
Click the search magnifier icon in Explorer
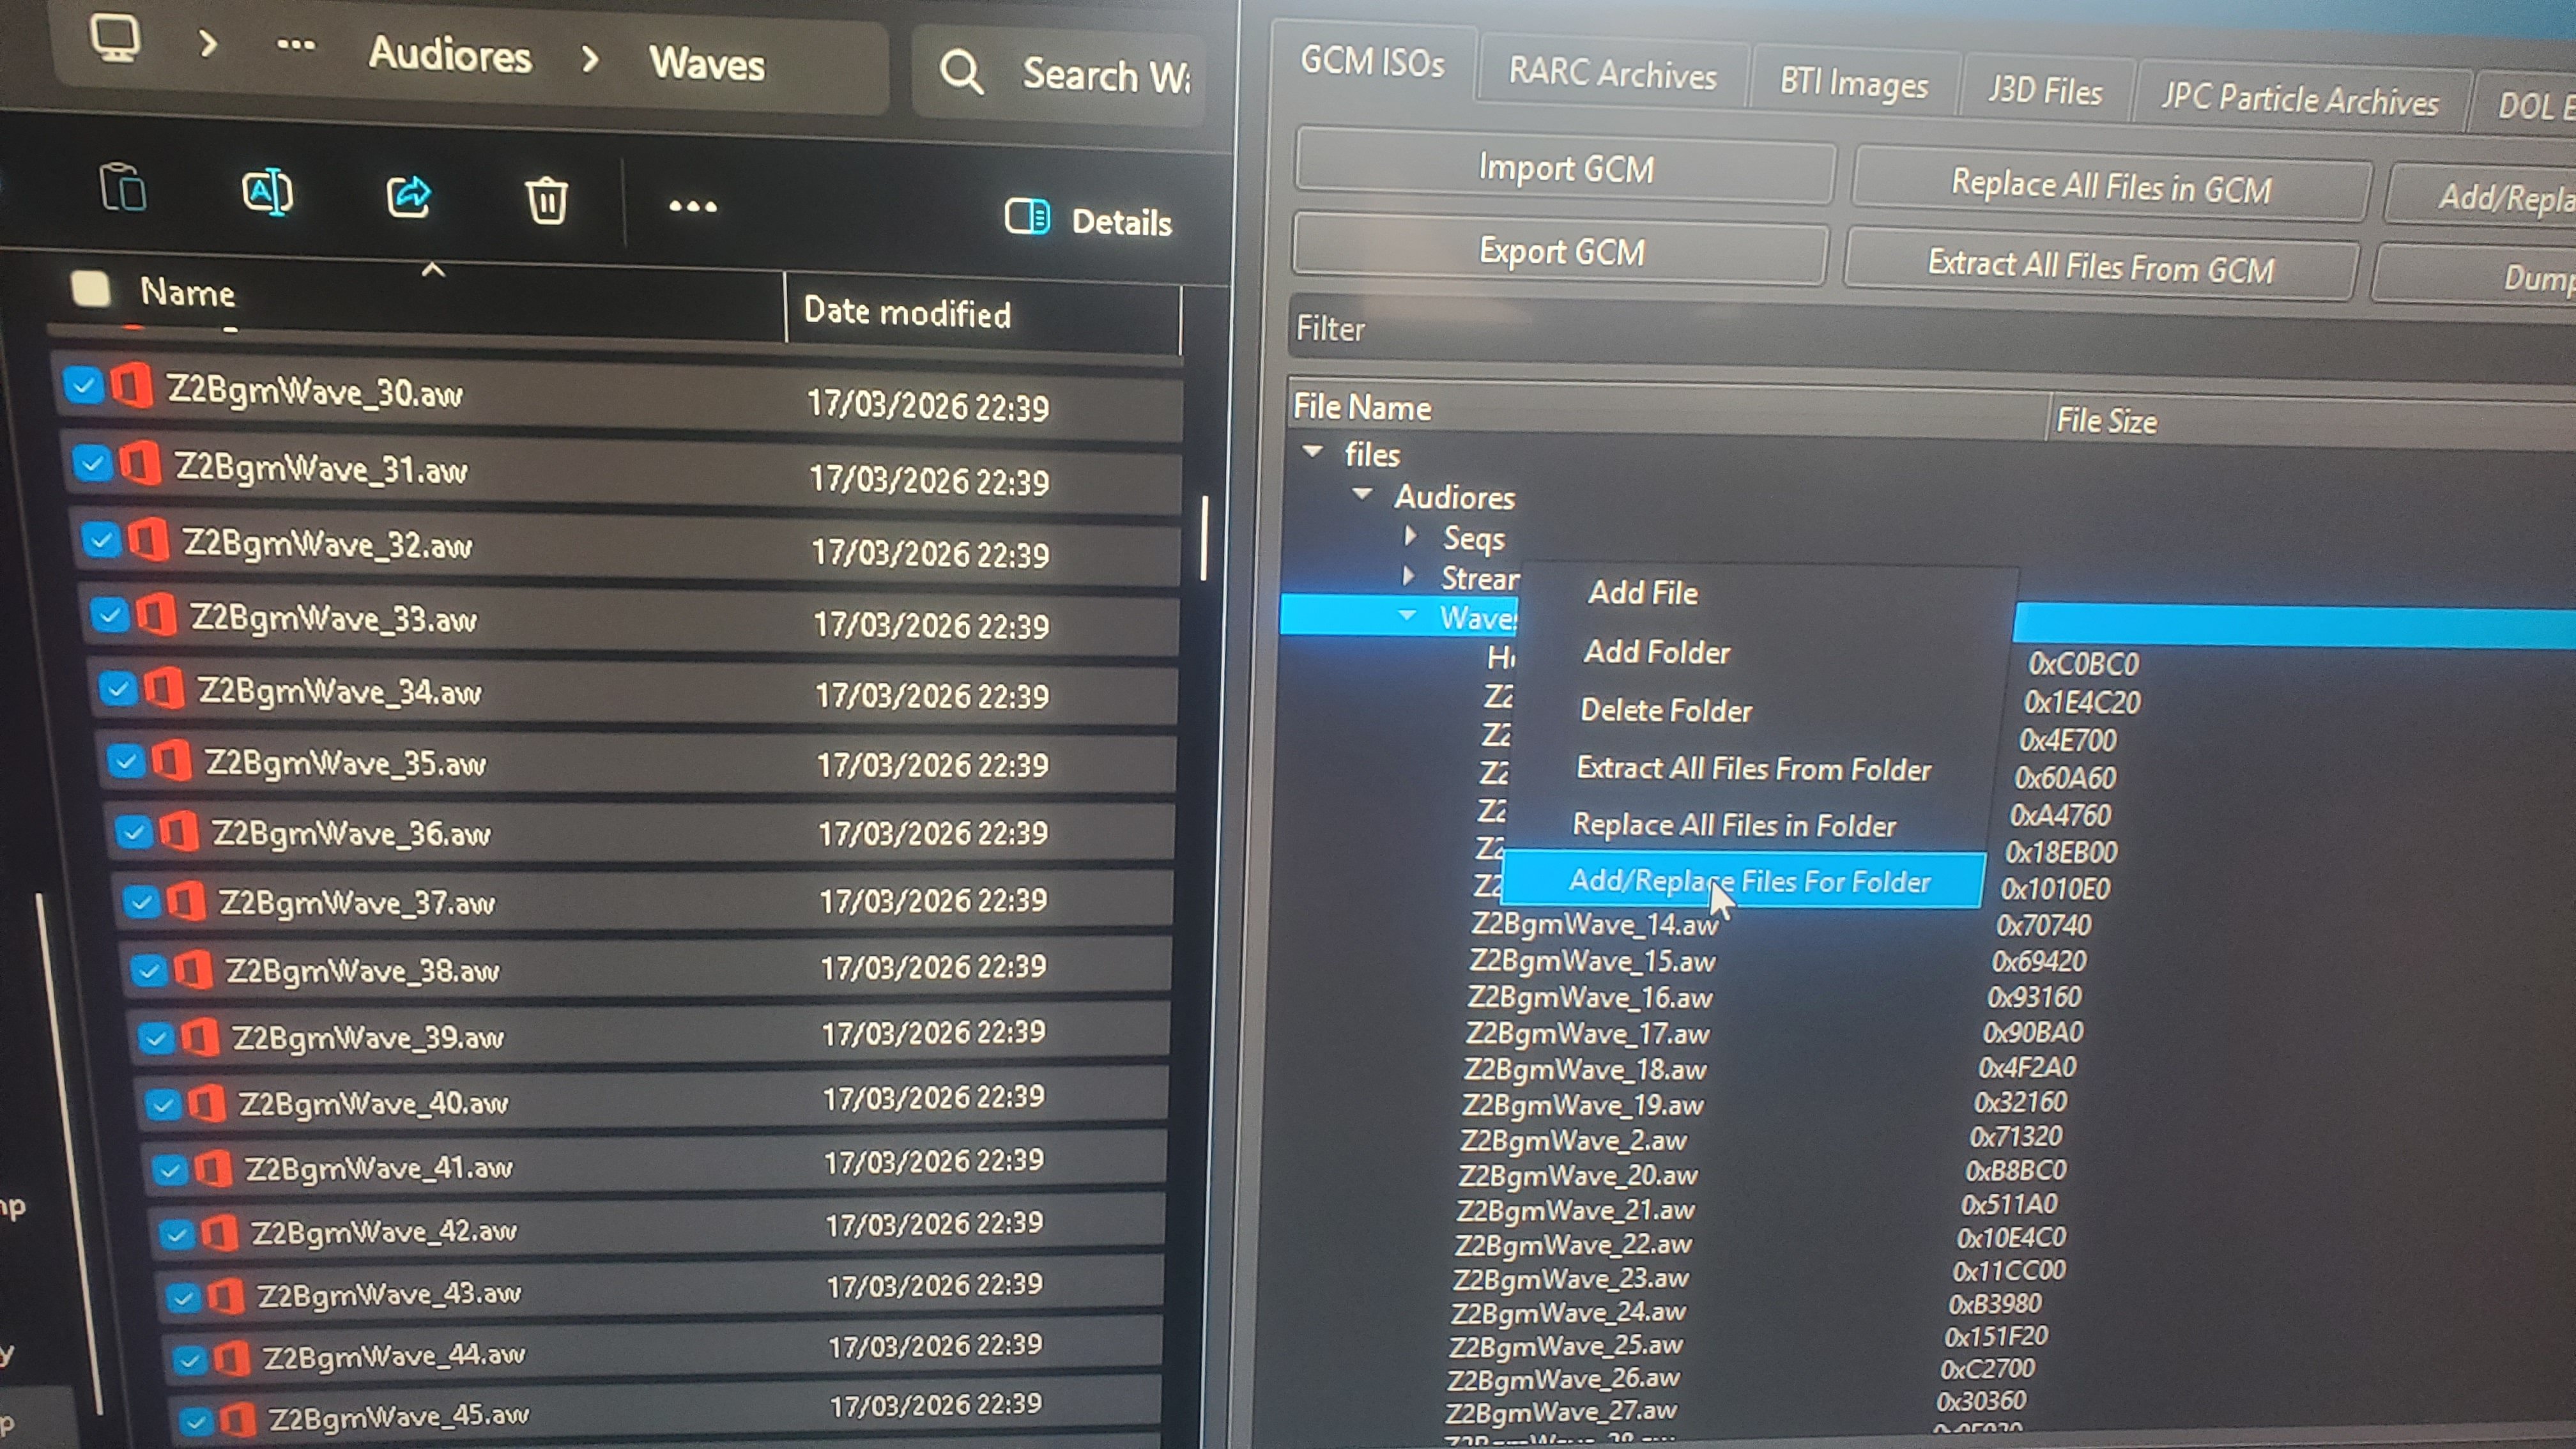pyautogui.click(x=961, y=72)
